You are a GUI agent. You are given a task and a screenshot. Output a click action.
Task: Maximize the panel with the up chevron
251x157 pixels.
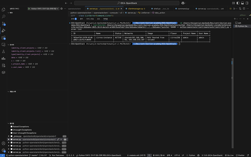point(244,19)
